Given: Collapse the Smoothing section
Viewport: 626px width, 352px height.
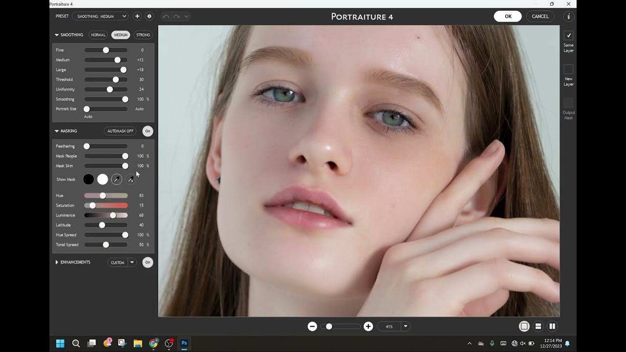Looking at the screenshot, I should [x=57, y=35].
